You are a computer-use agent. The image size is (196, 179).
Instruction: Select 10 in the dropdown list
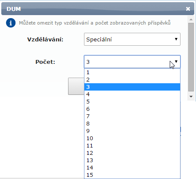click(x=132, y=138)
